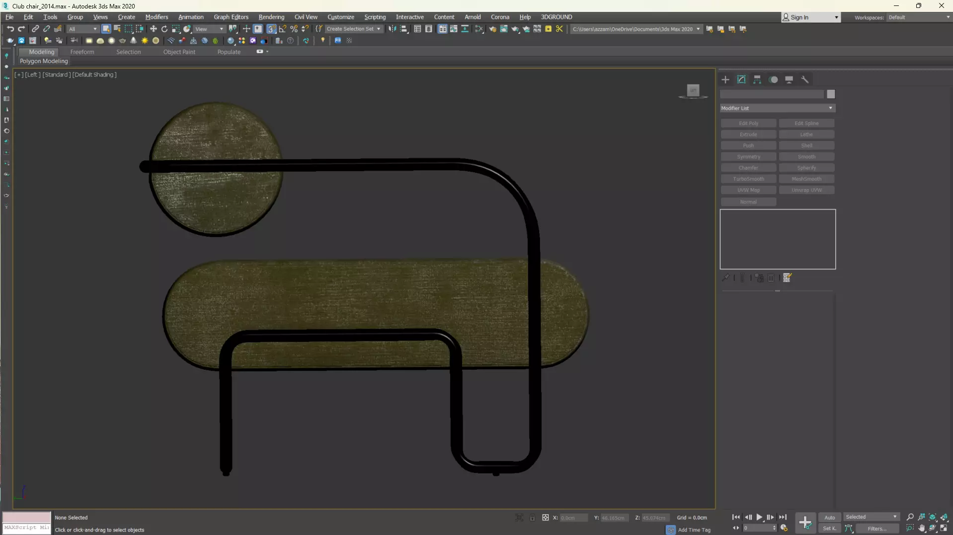Toggle Absolute/Offset transform type-in mode
This screenshot has width=953, height=535.
(545, 518)
